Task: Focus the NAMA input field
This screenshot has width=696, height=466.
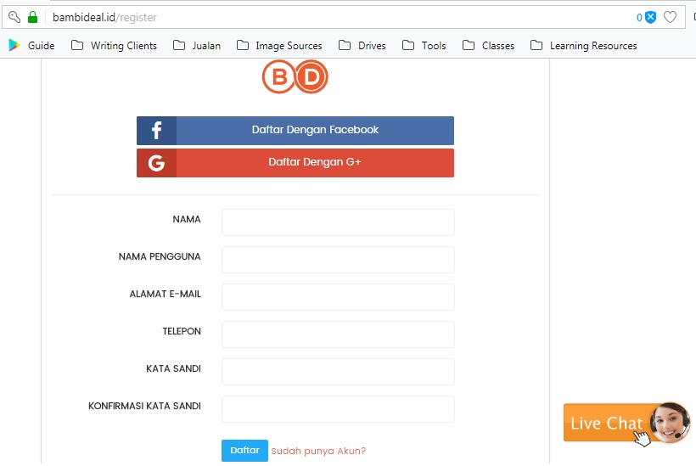Action: point(338,222)
